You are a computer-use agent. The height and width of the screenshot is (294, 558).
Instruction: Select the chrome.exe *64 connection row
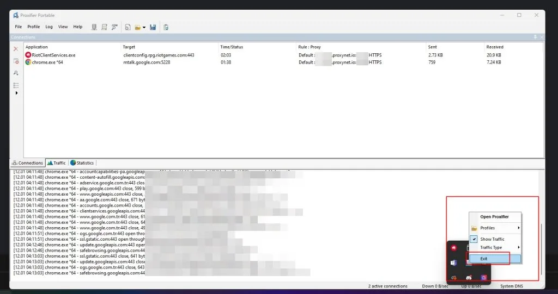(x=283, y=62)
